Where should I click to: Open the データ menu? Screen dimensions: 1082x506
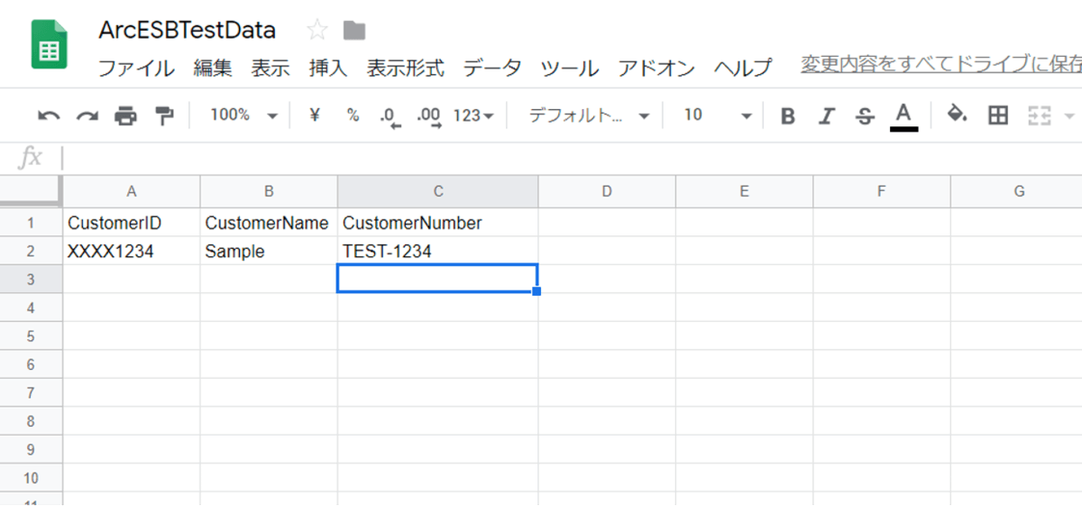tap(492, 68)
